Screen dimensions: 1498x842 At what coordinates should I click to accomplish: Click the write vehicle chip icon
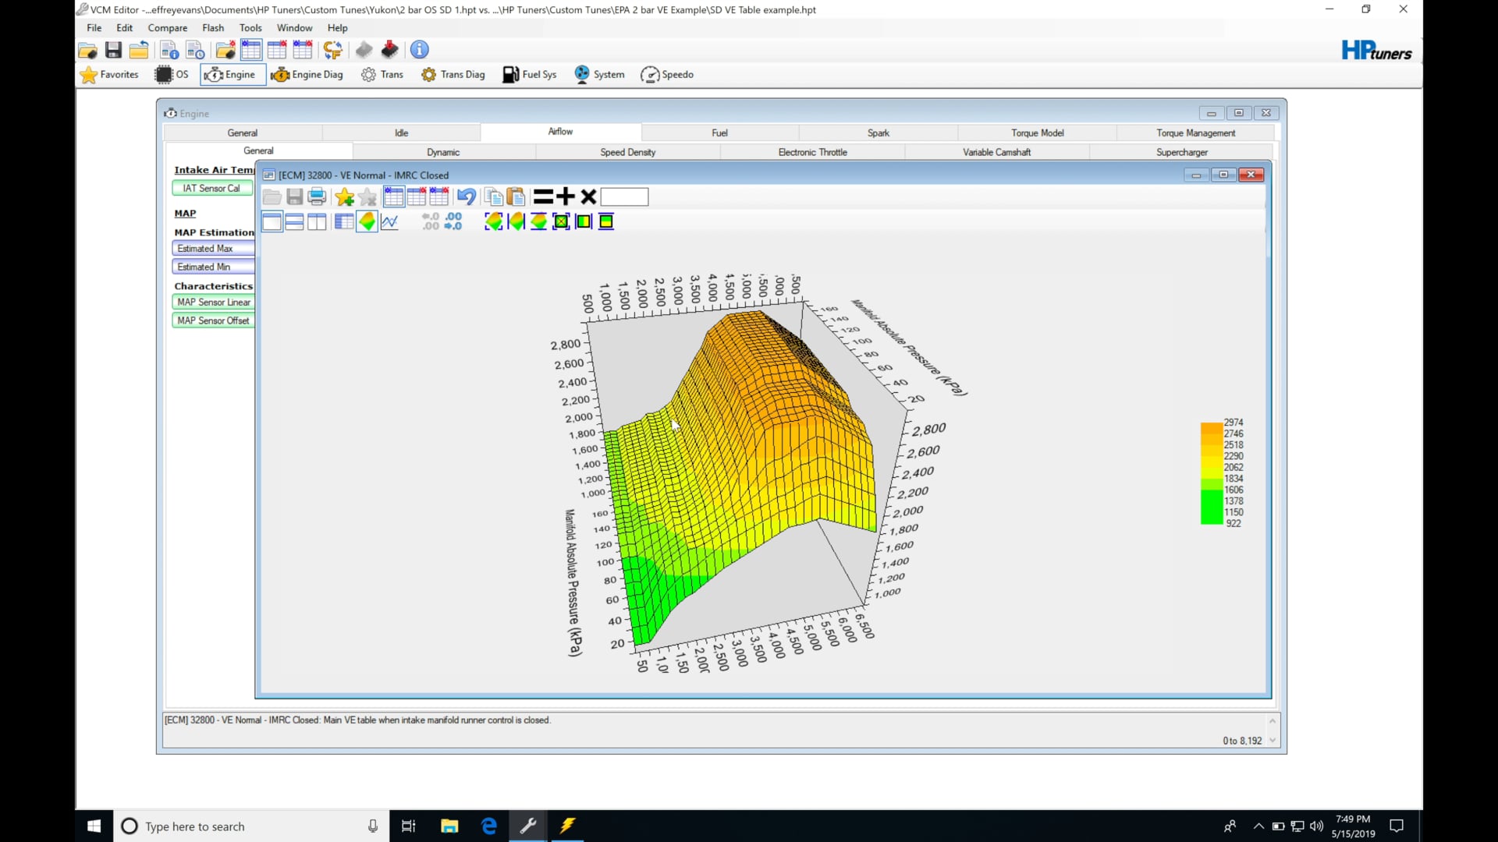[x=389, y=50]
